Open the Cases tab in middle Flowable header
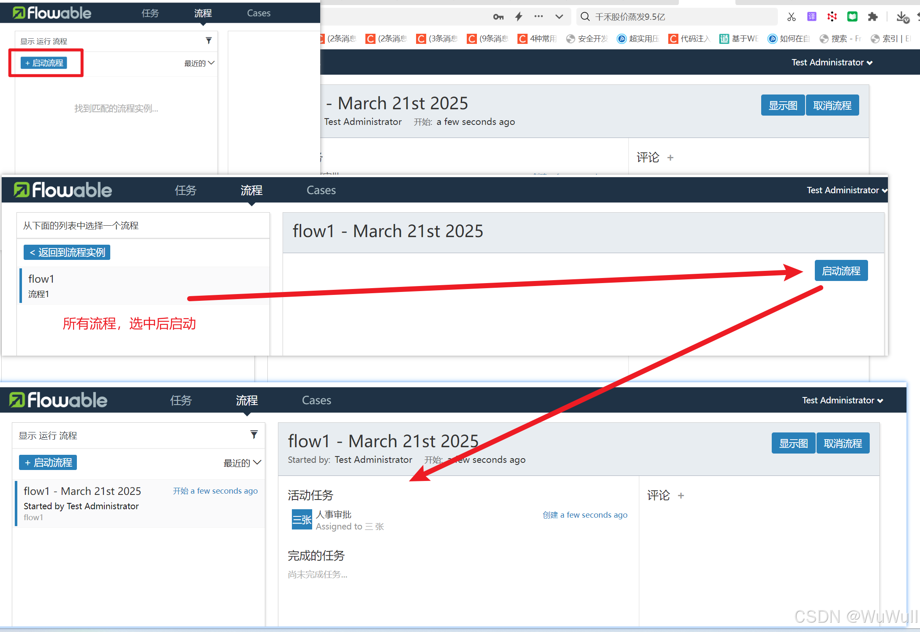 321,190
